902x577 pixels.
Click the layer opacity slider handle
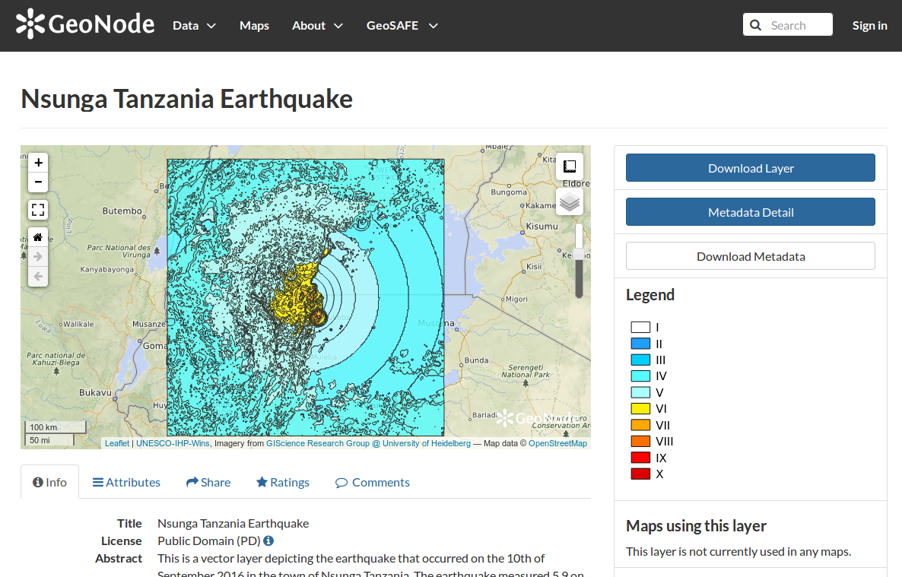coord(579,255)
